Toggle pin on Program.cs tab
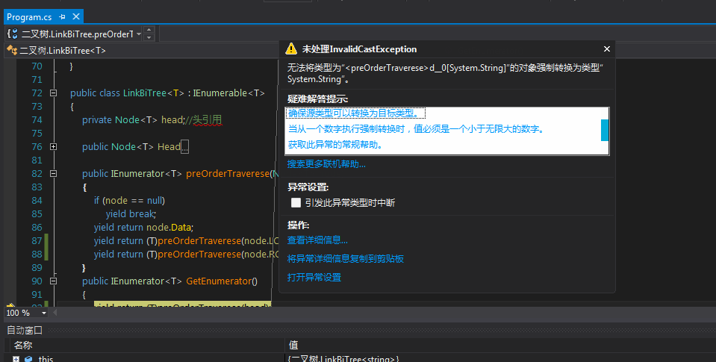The image size is (716, 362). pyautogui.click(x=63, y=17)
